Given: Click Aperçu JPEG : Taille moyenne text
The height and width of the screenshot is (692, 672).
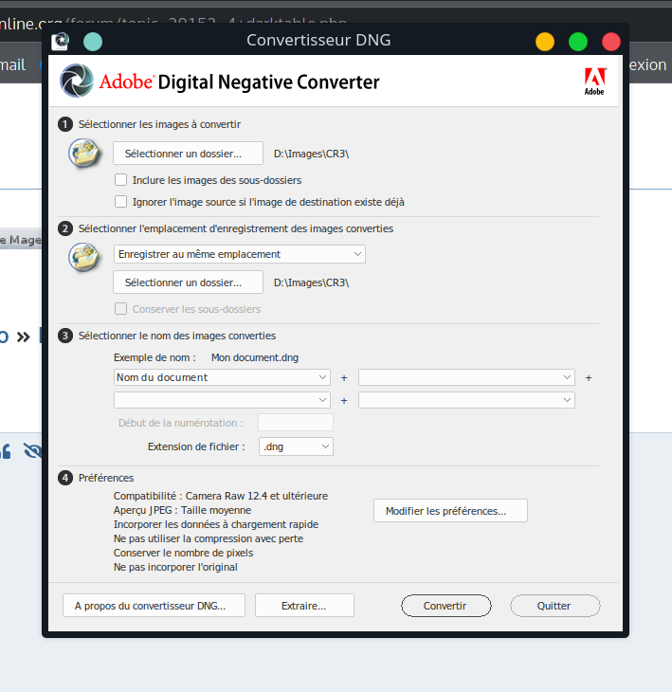Looking at the screenshot, I should point(182,510).
